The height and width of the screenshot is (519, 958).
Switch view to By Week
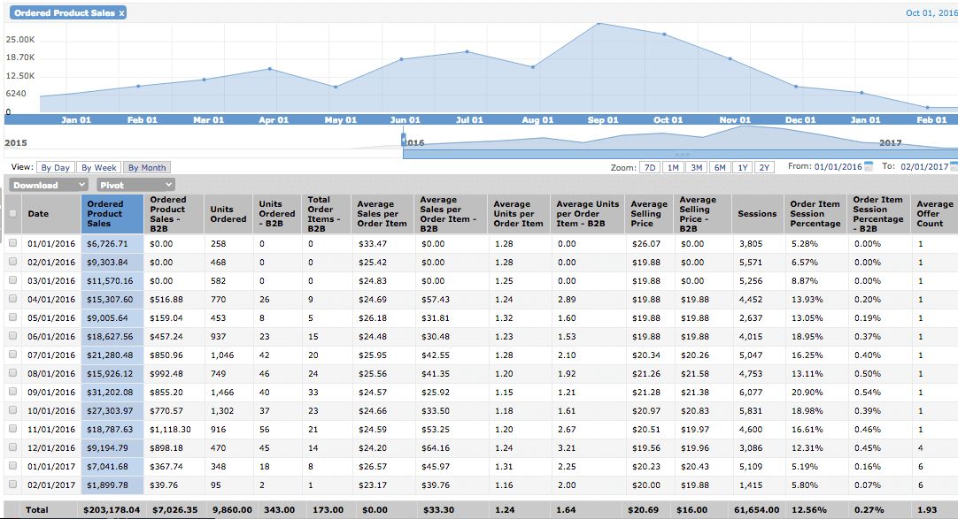[x=98, y=168]
